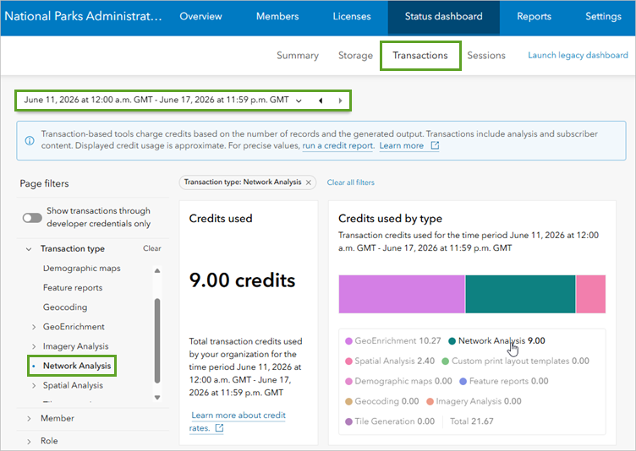The height and width of the screenshot is (451, 636).
Task: Click filter list scroll up arrow
Action: coord(157,270)
